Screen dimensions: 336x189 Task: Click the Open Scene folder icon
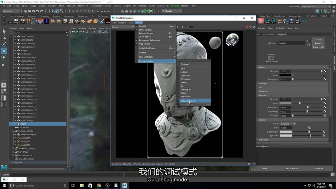coord(29,11)
